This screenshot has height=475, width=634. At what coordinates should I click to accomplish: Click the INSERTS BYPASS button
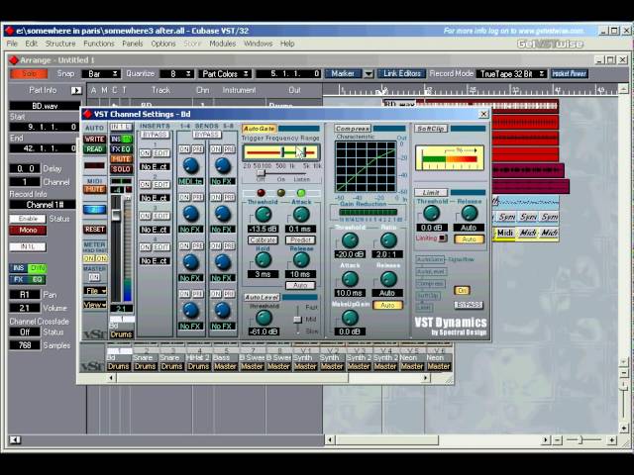[x=155, y=135]
